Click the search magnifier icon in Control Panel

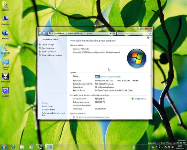(150, 33)
